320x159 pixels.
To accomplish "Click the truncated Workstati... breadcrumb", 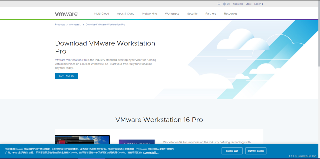I will click(75, 24).
